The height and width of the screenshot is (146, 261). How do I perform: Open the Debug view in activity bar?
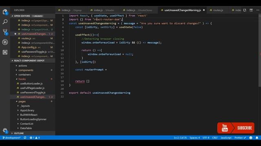(x=5, y=42)
